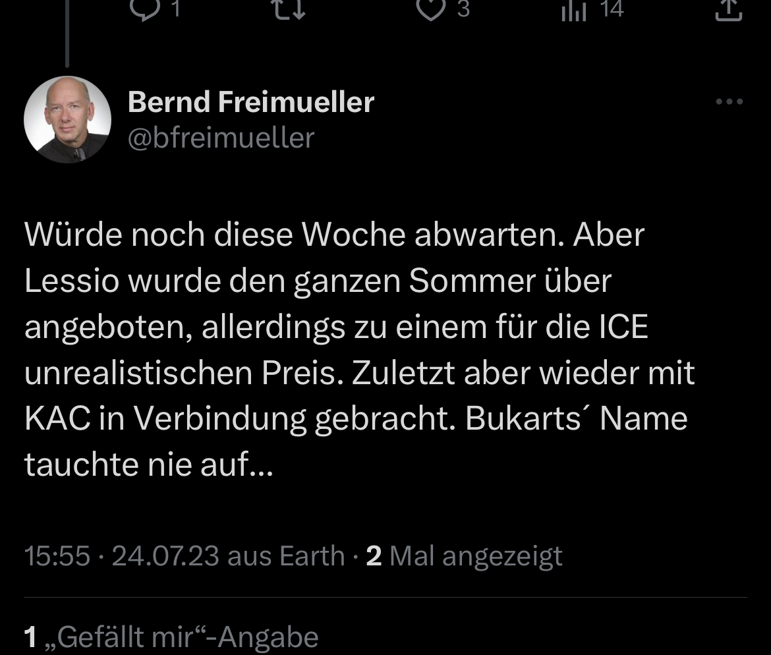
Task: Click the display name Bernd Freimueller
Action: click(250, 102)
